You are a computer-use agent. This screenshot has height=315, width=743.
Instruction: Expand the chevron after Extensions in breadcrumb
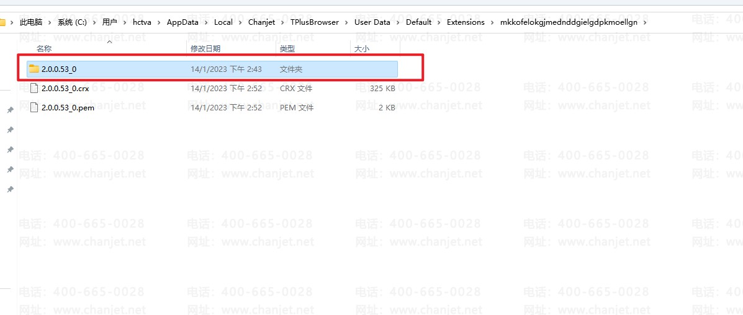pyautogui.click(x=493, y=22)
